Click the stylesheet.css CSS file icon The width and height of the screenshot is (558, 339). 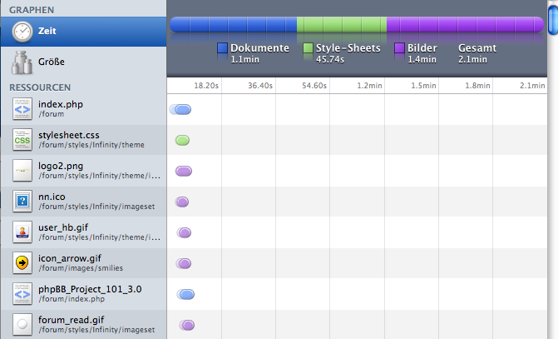pos(22,140)
